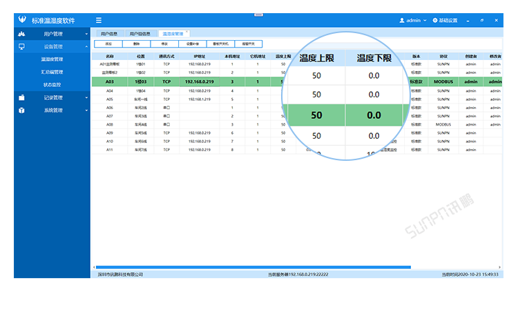Viewport: 518px width, 321px height.
Task: Click the 用户管理 people icon
Action: pyautogui.click(x=21, y=34)
